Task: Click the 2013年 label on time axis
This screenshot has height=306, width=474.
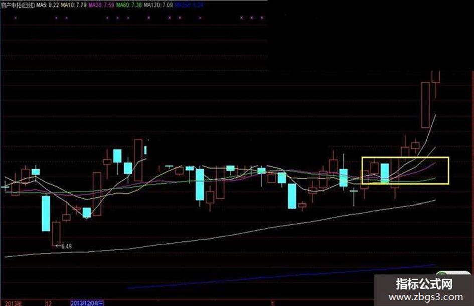Action: pyautogui.click(x=14, y=303)
